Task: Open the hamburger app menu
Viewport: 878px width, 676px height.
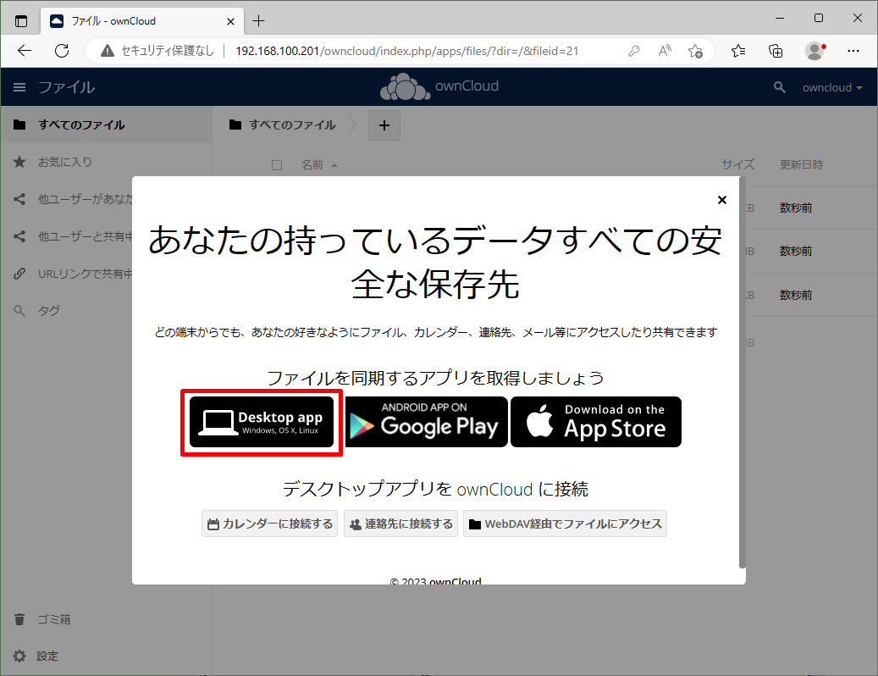Action: [19, 87]
